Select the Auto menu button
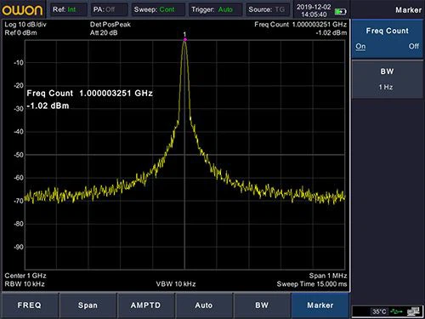The height and width of the screenshot is (319, 425). point(204,305)
